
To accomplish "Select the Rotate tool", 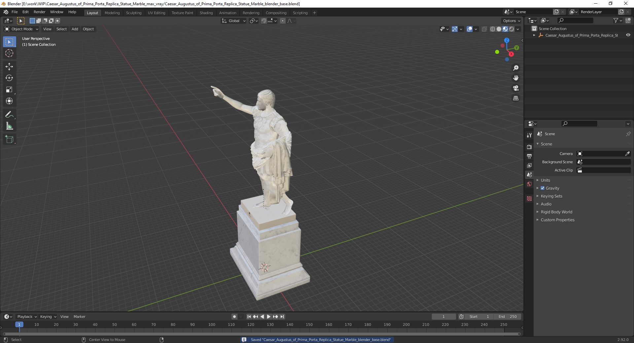I will point(9,78).
